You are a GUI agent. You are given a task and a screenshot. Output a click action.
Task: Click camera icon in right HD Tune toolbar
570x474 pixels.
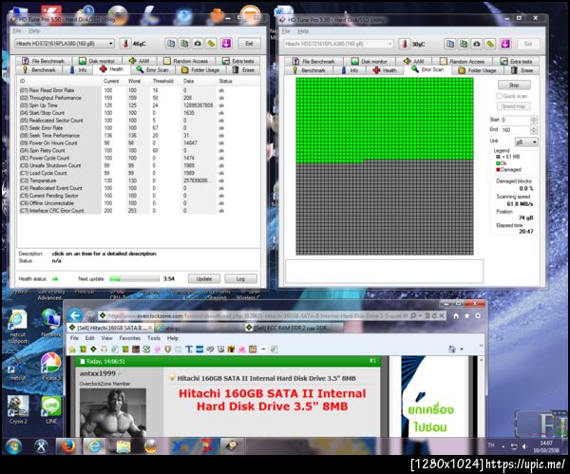point(477,44)
